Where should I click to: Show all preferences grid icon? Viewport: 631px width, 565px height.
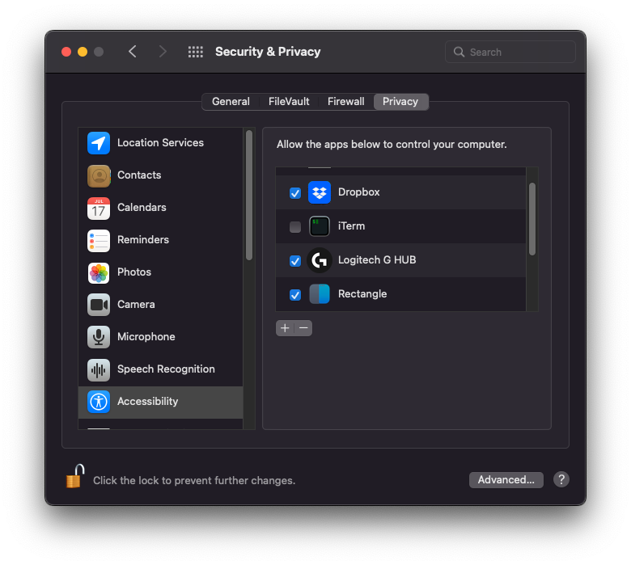click(x=196, y=52)
